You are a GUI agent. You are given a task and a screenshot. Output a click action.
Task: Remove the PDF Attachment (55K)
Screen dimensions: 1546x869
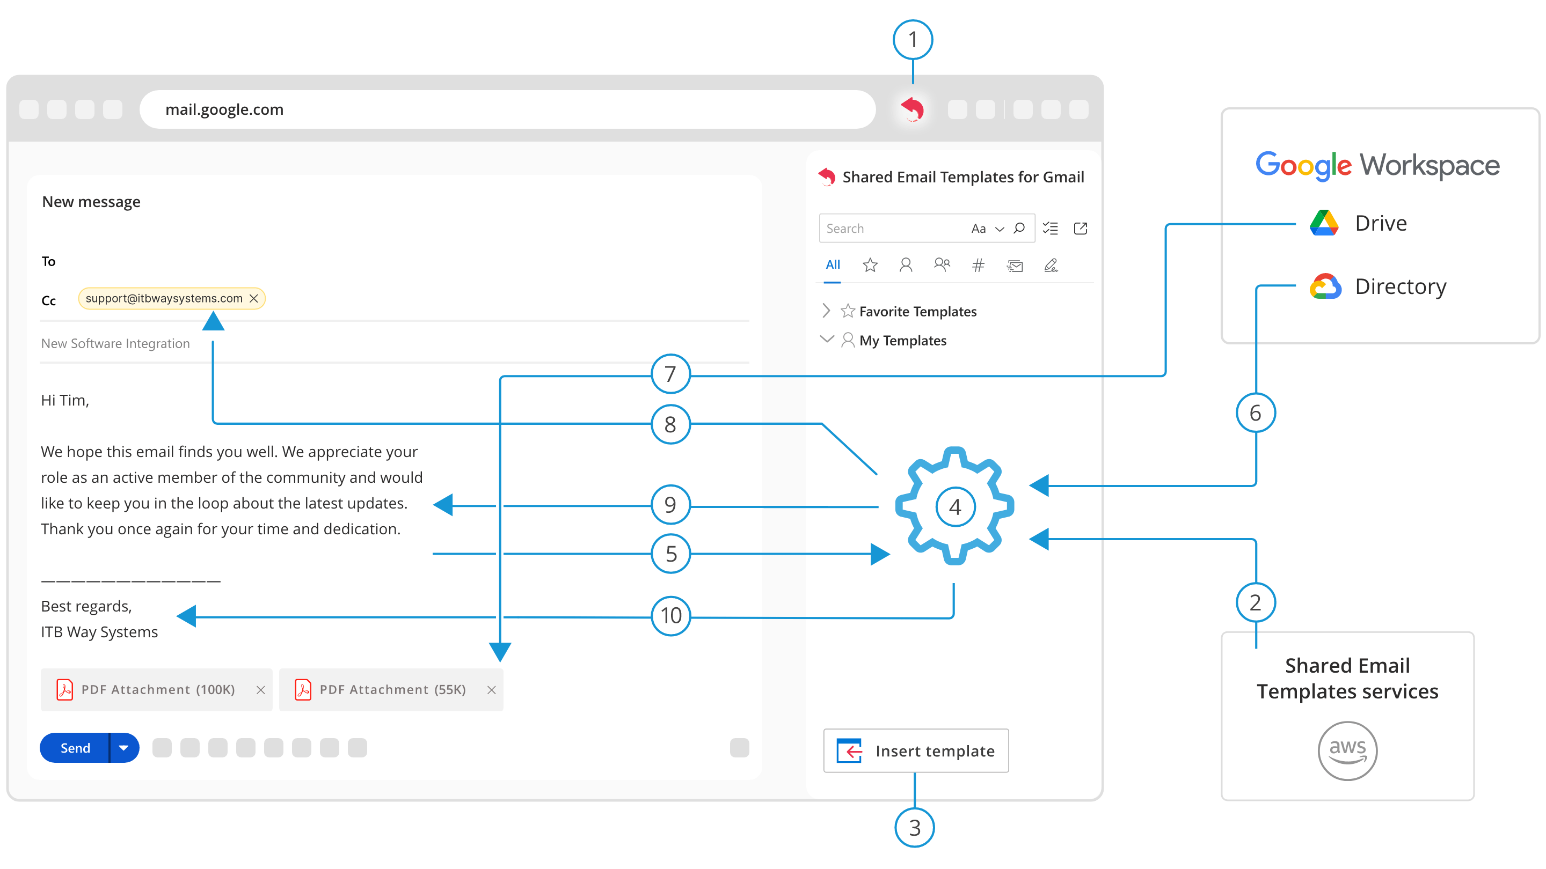[x=492, y=690]
